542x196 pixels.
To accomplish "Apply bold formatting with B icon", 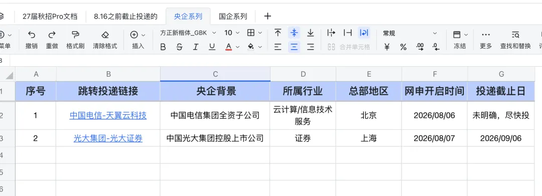I will coord(163,47).
